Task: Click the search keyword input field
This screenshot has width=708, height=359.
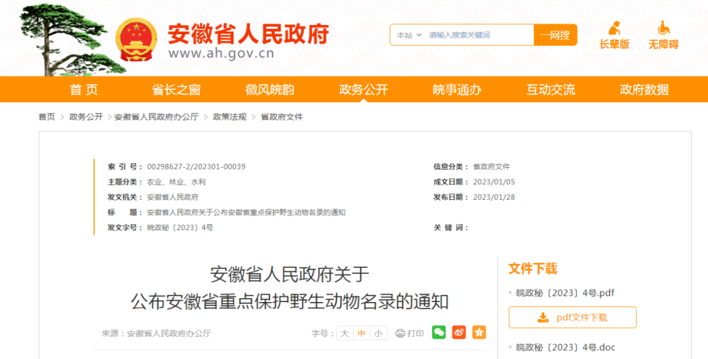Action: tap(479, 35)
